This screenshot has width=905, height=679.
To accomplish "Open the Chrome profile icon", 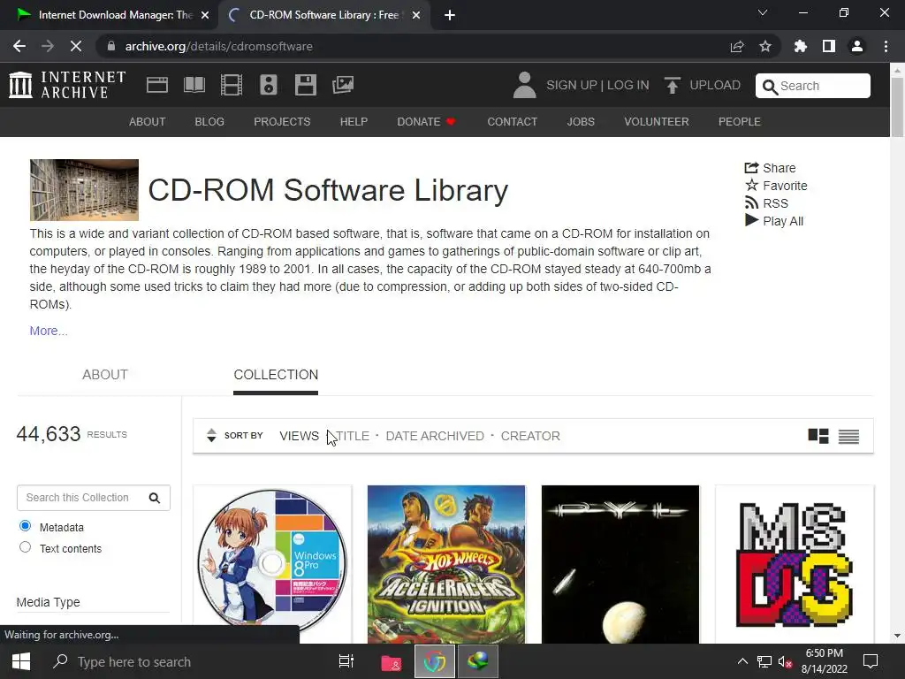I will (857, 46).
